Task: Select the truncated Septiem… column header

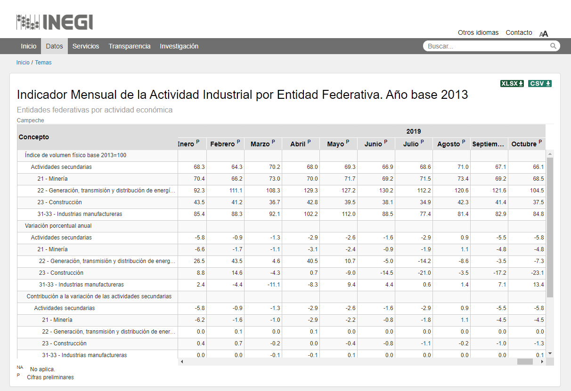Action: click(x=489, y=144)
